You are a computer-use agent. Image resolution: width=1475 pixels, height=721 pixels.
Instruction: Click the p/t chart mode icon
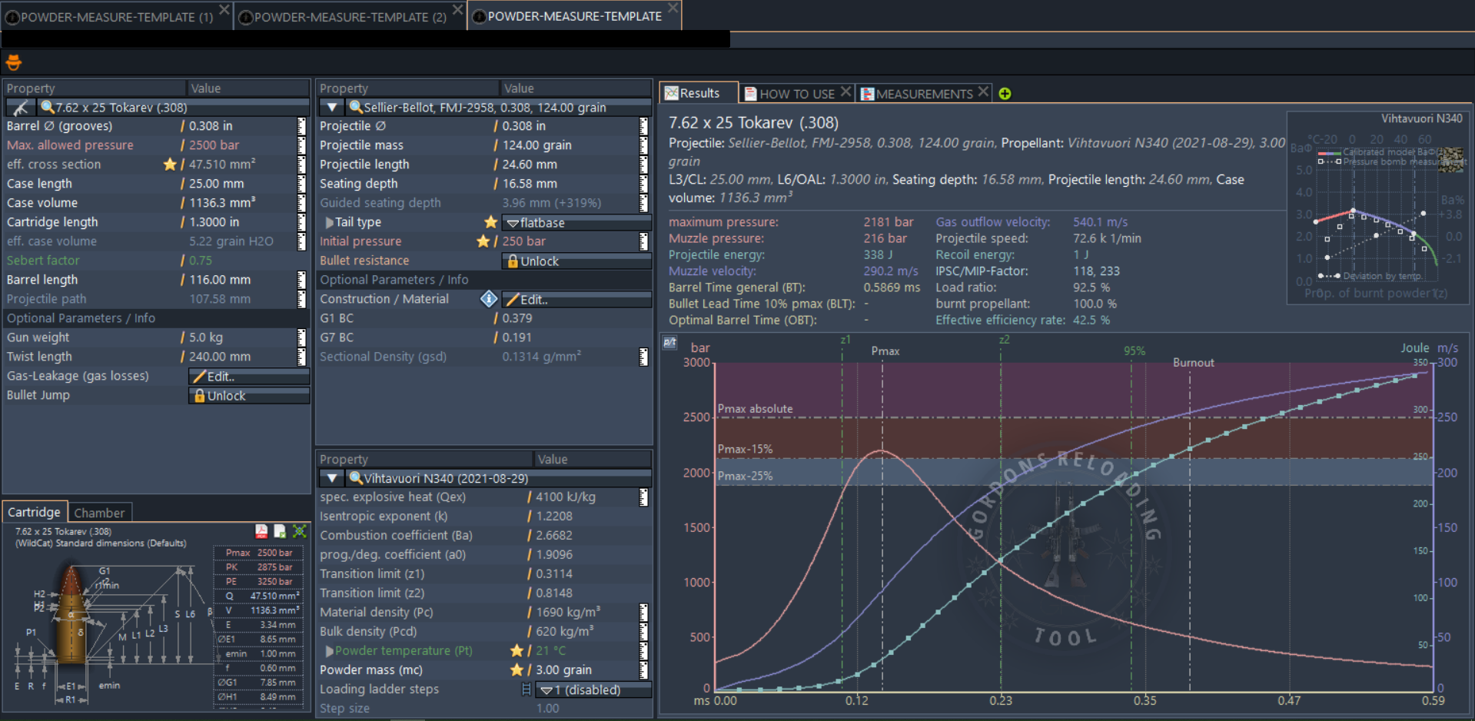(669, 343)
